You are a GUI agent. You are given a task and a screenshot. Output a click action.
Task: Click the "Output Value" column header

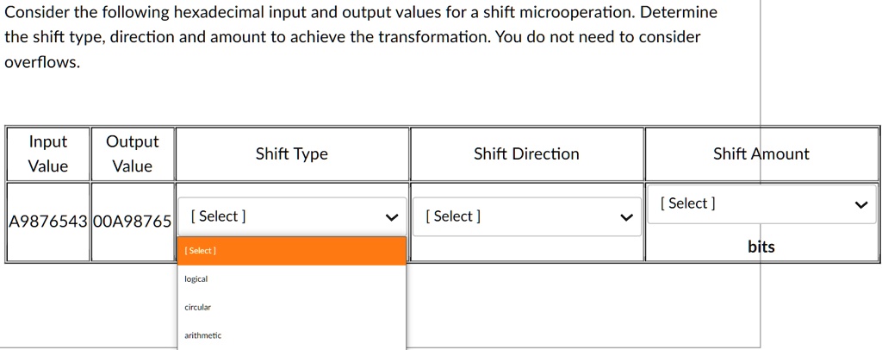132,153
